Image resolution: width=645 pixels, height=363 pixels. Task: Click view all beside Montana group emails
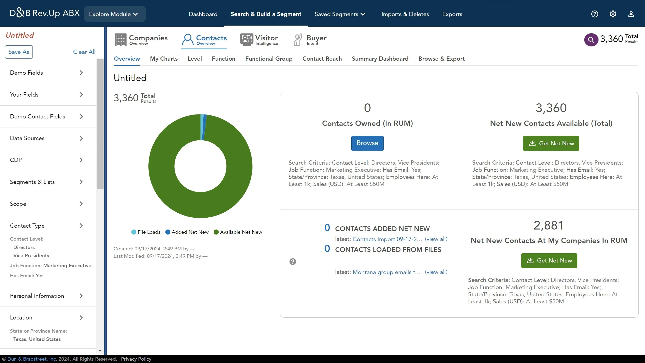(436, 272)
